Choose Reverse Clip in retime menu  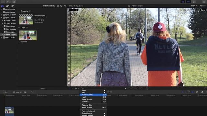[x=93, y=105]
